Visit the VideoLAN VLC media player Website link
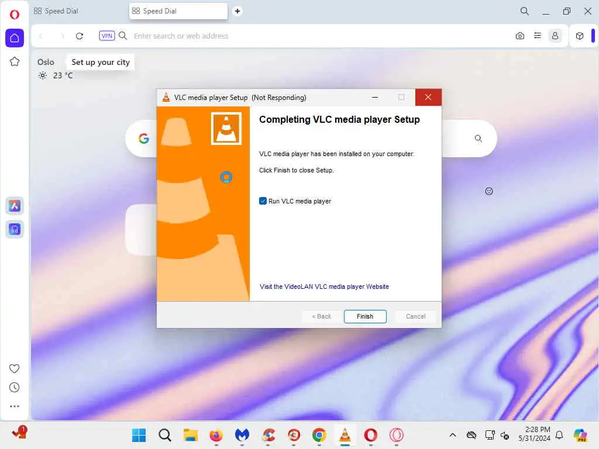This screenshot has width=599, height=449. (324, 286)
